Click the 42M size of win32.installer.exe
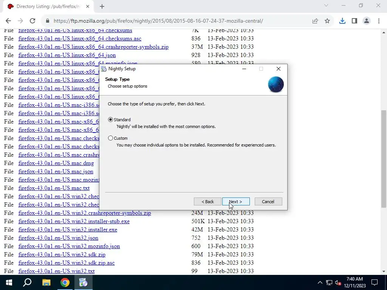 pos(197,230)
